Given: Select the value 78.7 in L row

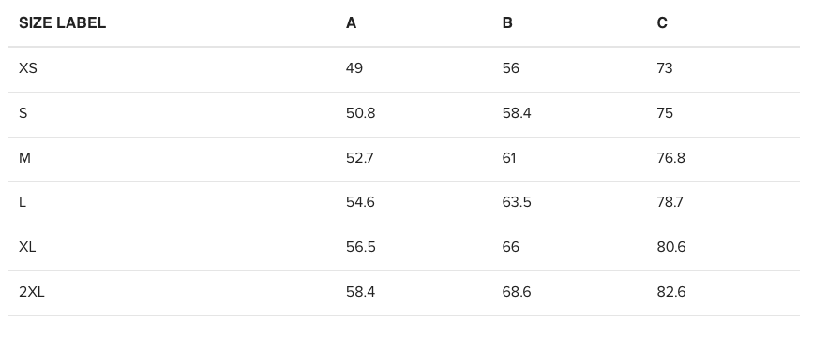Looking at the screenshot, I should coord(670,202).
